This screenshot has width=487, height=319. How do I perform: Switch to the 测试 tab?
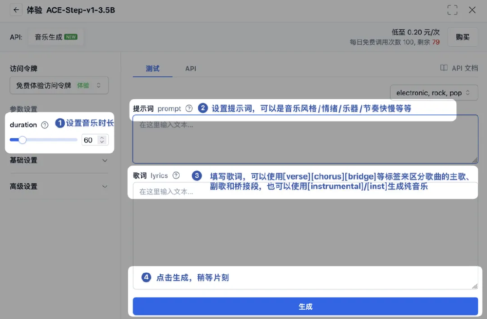tap(152, 69)
